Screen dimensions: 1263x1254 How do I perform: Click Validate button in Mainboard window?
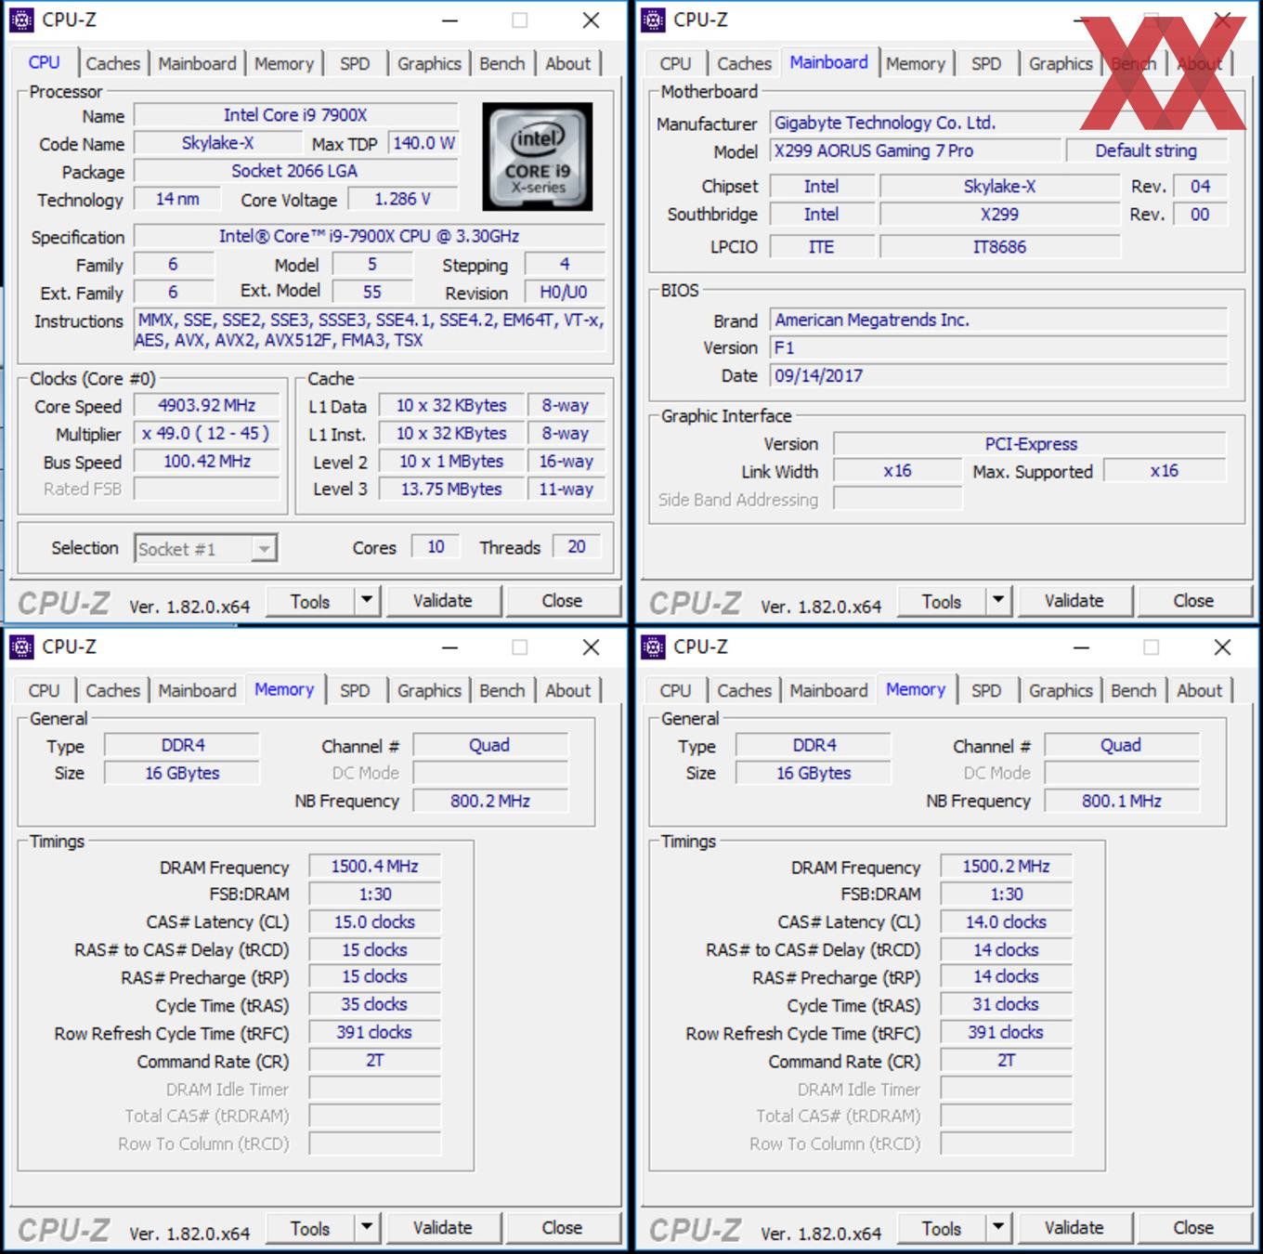[1074, 601]
